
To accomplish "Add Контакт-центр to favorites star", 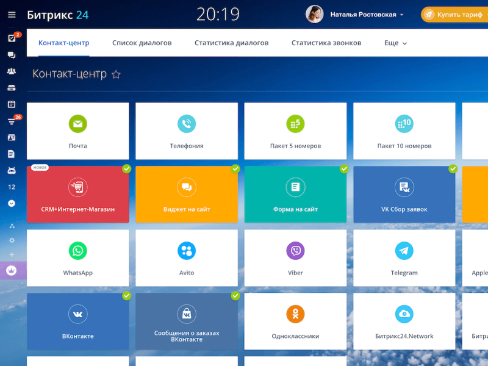I will 116,74.
